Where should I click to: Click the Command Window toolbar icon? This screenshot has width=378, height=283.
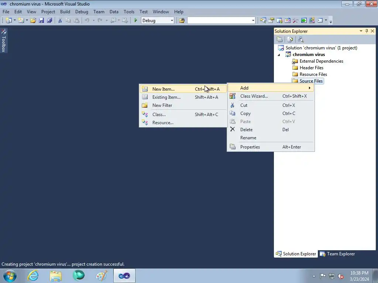320,21
